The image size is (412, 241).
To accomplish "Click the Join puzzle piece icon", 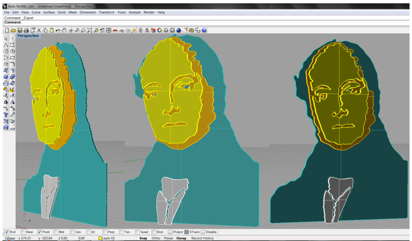I will 6,90.
